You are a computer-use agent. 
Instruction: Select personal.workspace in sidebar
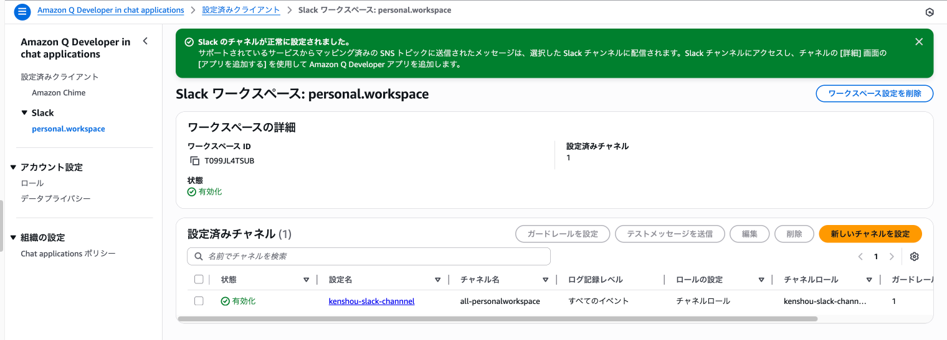(69, 129)
